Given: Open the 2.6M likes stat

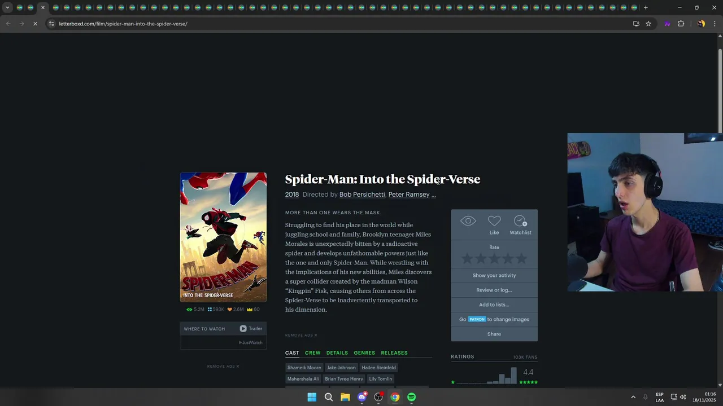Looking at the screenshot, I should (236, 310).
